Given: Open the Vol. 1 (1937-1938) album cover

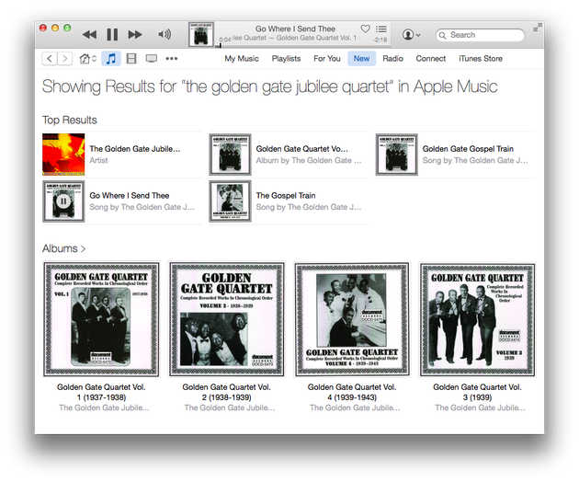Looking at the screenshot, I should pos(101,319).
